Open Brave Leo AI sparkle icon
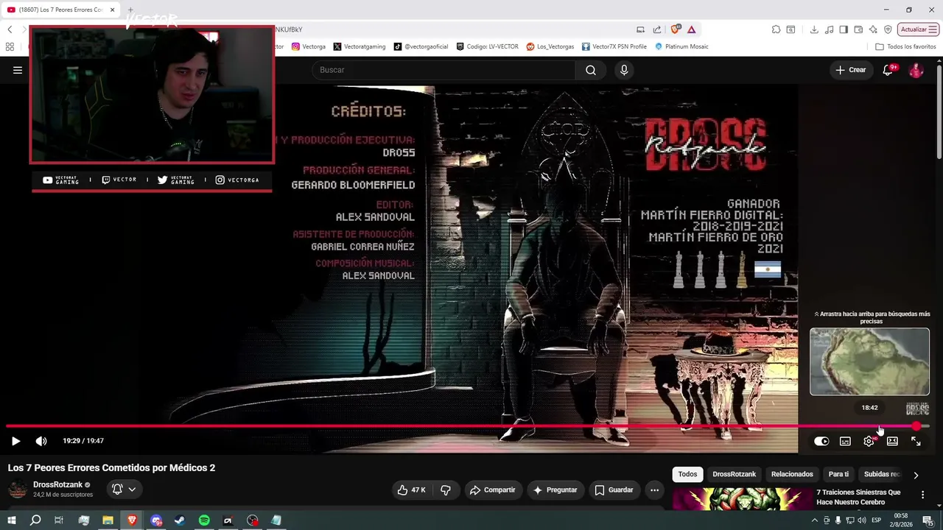943x530 pixels. click(873, 29)
